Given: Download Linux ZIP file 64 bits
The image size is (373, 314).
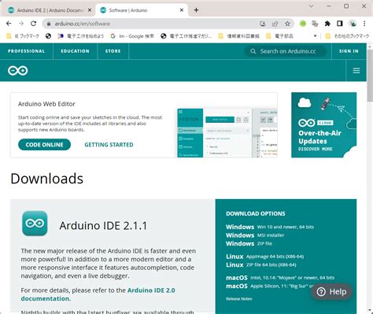Looking at the screenshot, I should [261, 264].
